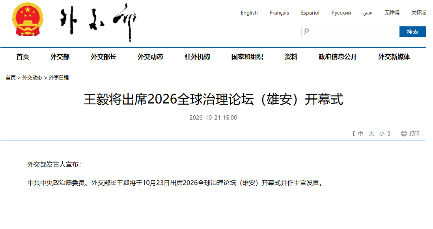Open the 外交动态 navigation menu item
This screenshot has width=433, height=229.
point(151,57)
